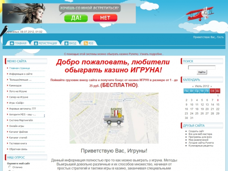
Task: Open Алгоритм MD5 - хэш menu item
Action: coord(22,115)
